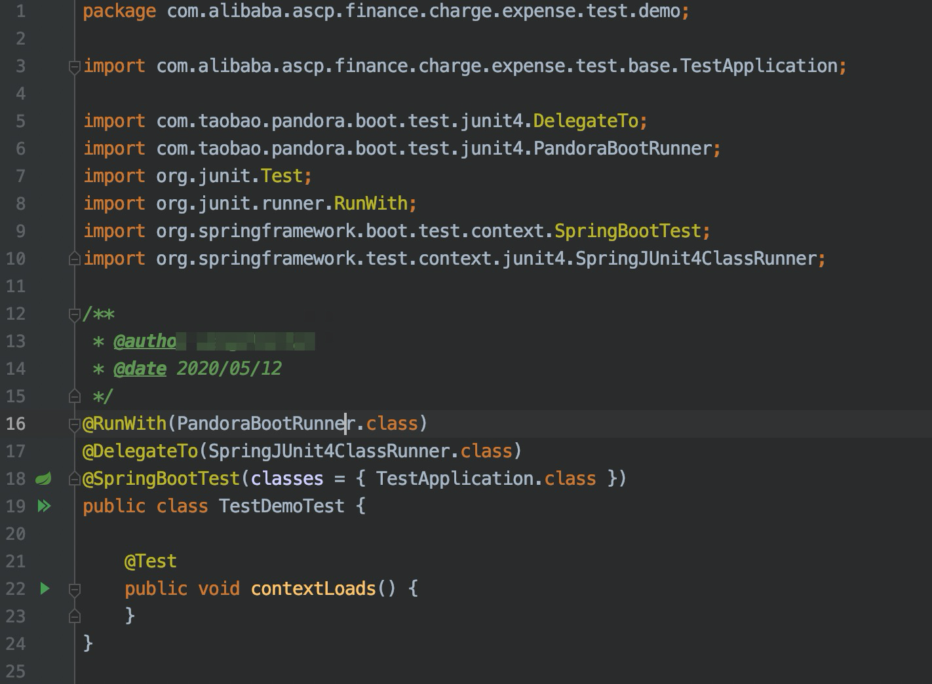The width and height of the screenshot is (932, 684).
Task: Click line number 16 in the gutter
Action: [x=16, y=423]
